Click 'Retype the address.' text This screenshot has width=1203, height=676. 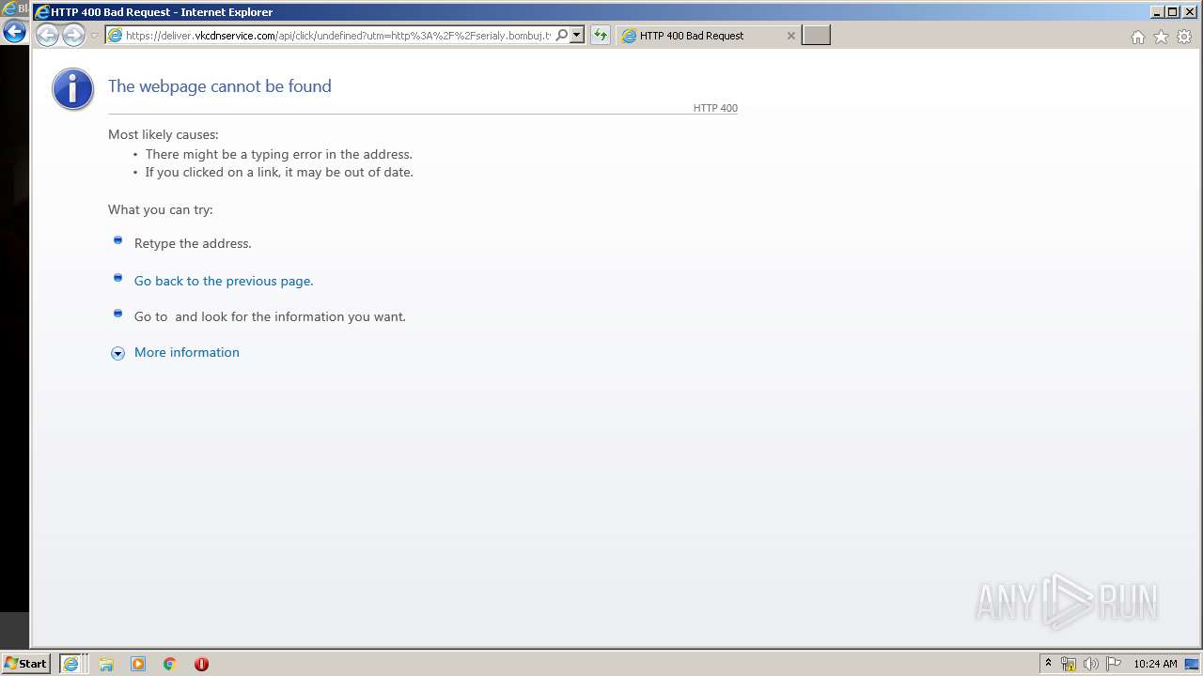[193, 243]
